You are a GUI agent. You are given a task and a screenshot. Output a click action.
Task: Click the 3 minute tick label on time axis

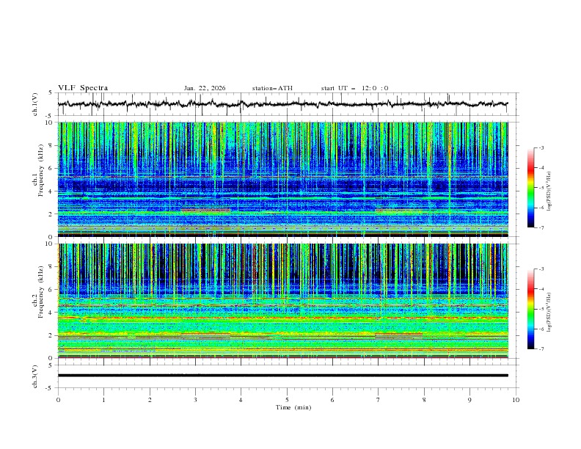click(x=196, y=399)
